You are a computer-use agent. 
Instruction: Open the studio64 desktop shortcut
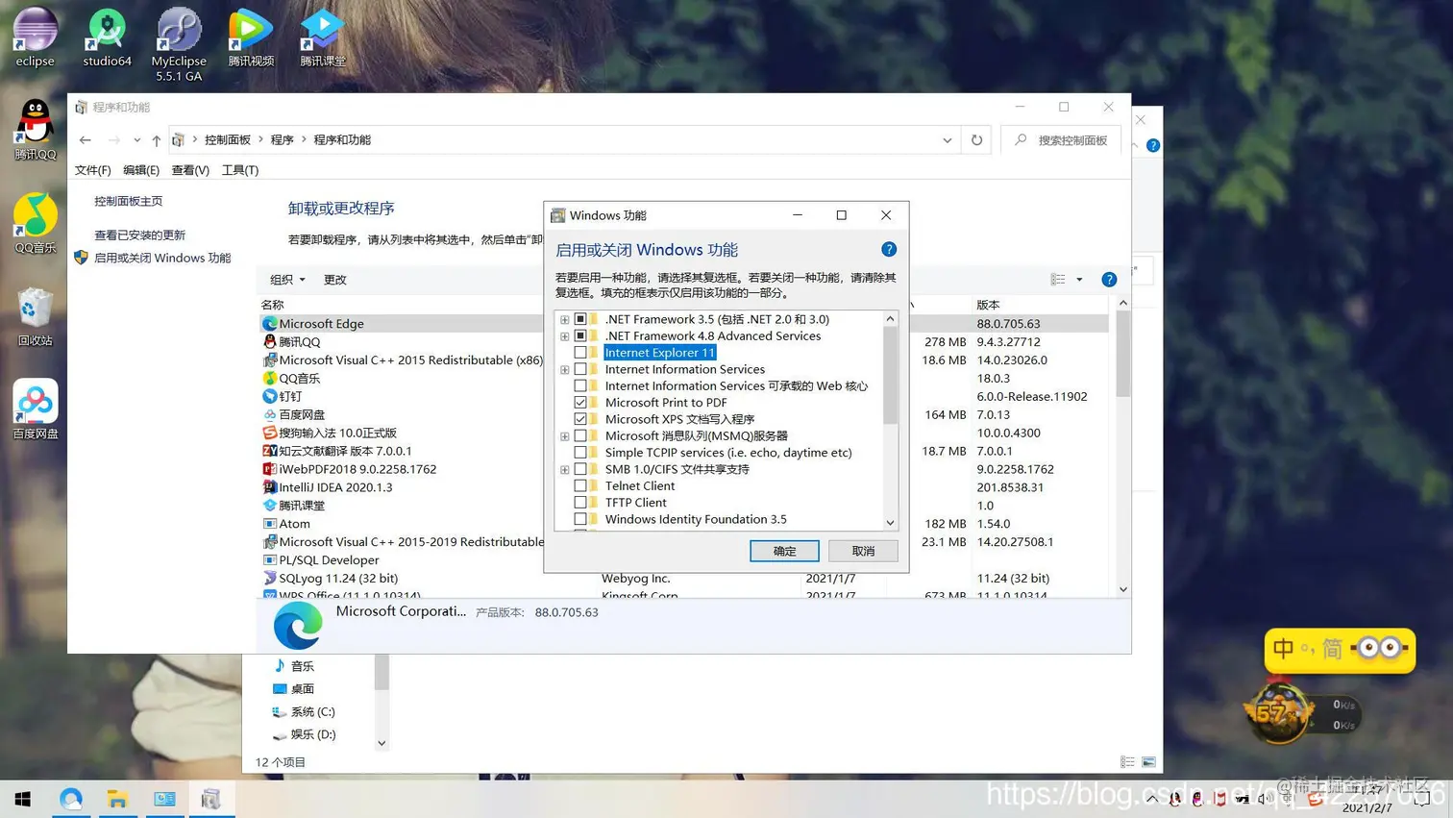pyautogui.click(x=107, y=36)
